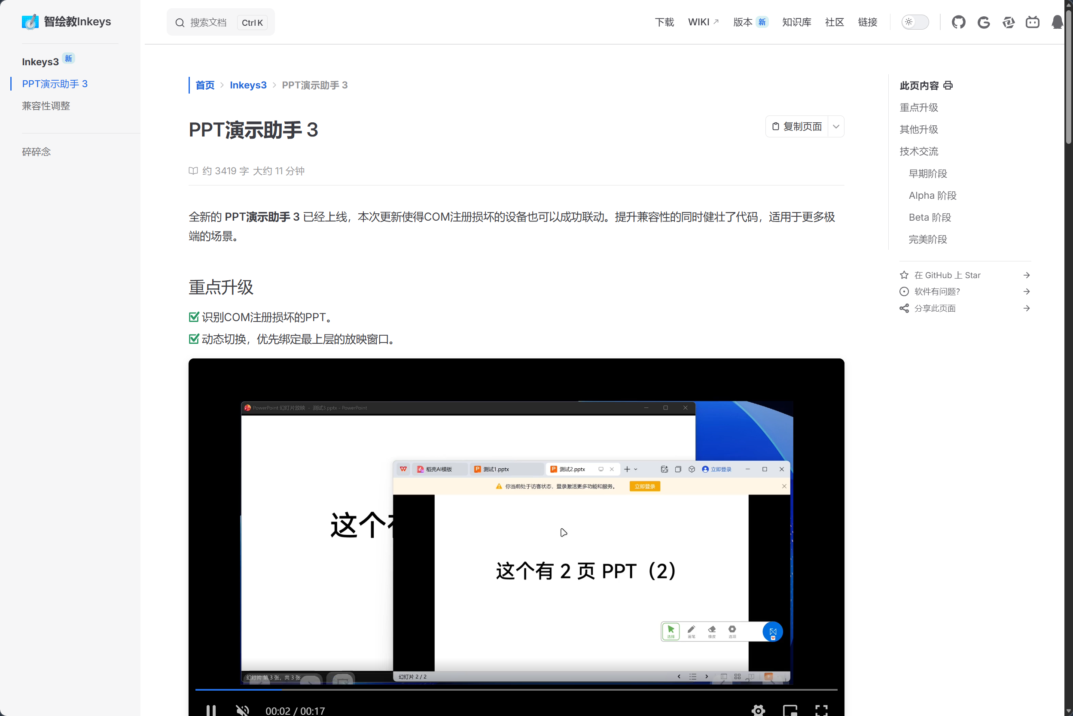Expand the 分享此页面 arrow
The image size is (1073, 716).
pyautogui.click(x=1026, y=308)
